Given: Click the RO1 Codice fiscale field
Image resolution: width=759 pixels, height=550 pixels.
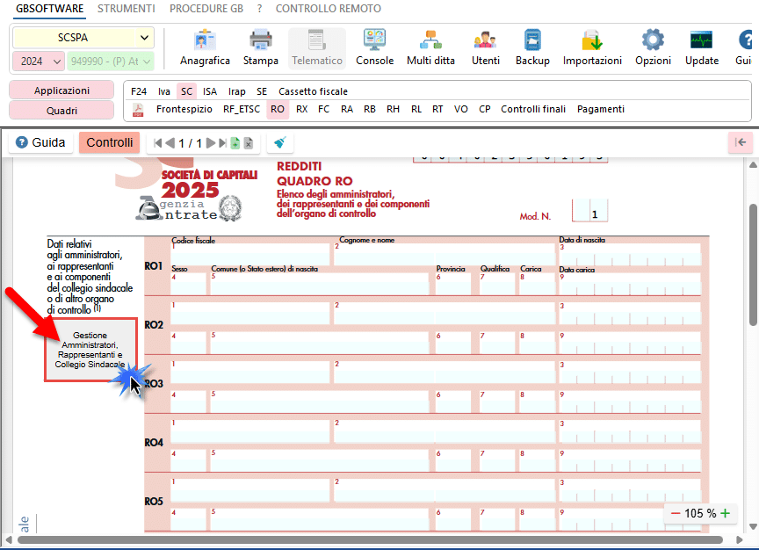Looking at the screenshot, I should pyautogui.click(x=250, y=254).
